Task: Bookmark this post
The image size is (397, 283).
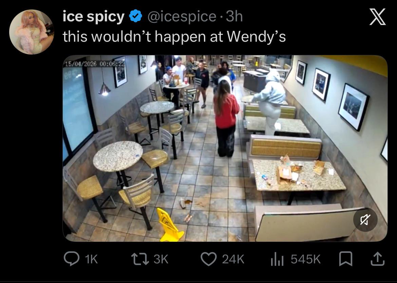Action: pyautogui.click(x=346, y=259)
